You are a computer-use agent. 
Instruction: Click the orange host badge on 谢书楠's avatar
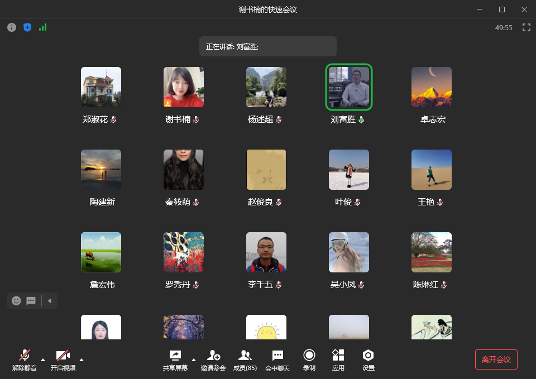point(167,103)
